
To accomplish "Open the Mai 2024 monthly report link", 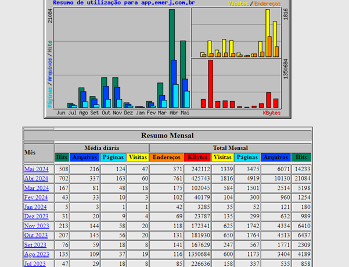I will [x=36, y=169].
